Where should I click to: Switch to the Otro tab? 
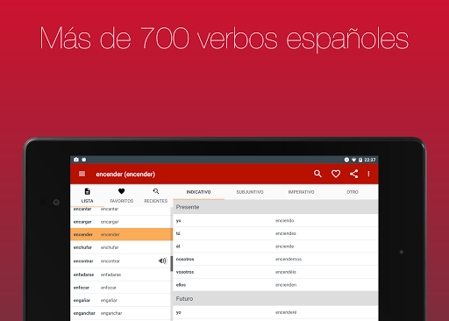click(353, 192)
